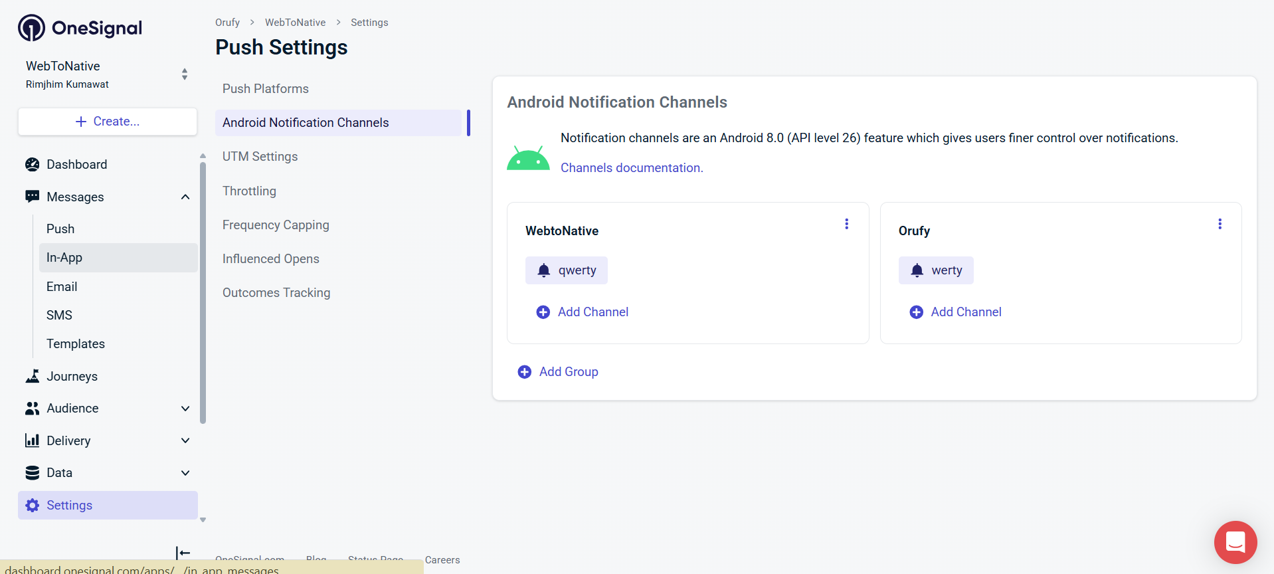Open Email messages
This screenshot has width=1274, height=574.
pyautogui.click(x=118, y=286)
